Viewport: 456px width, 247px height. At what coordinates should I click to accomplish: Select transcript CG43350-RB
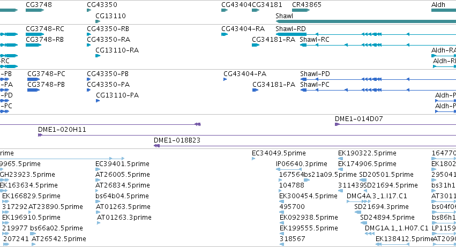pyautogui.click(x=108, y=29)
